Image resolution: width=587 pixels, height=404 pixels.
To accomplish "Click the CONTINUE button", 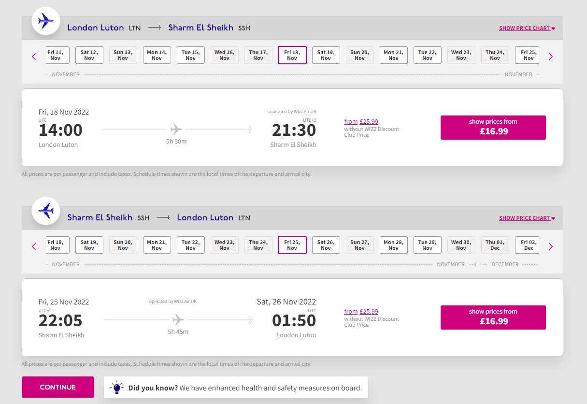I will [x=58, y=387].
